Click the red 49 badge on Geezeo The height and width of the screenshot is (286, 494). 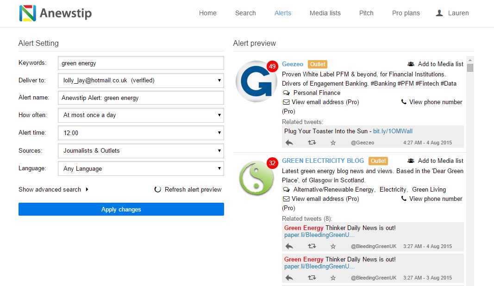pyautogui.click(x=272, y=66)
